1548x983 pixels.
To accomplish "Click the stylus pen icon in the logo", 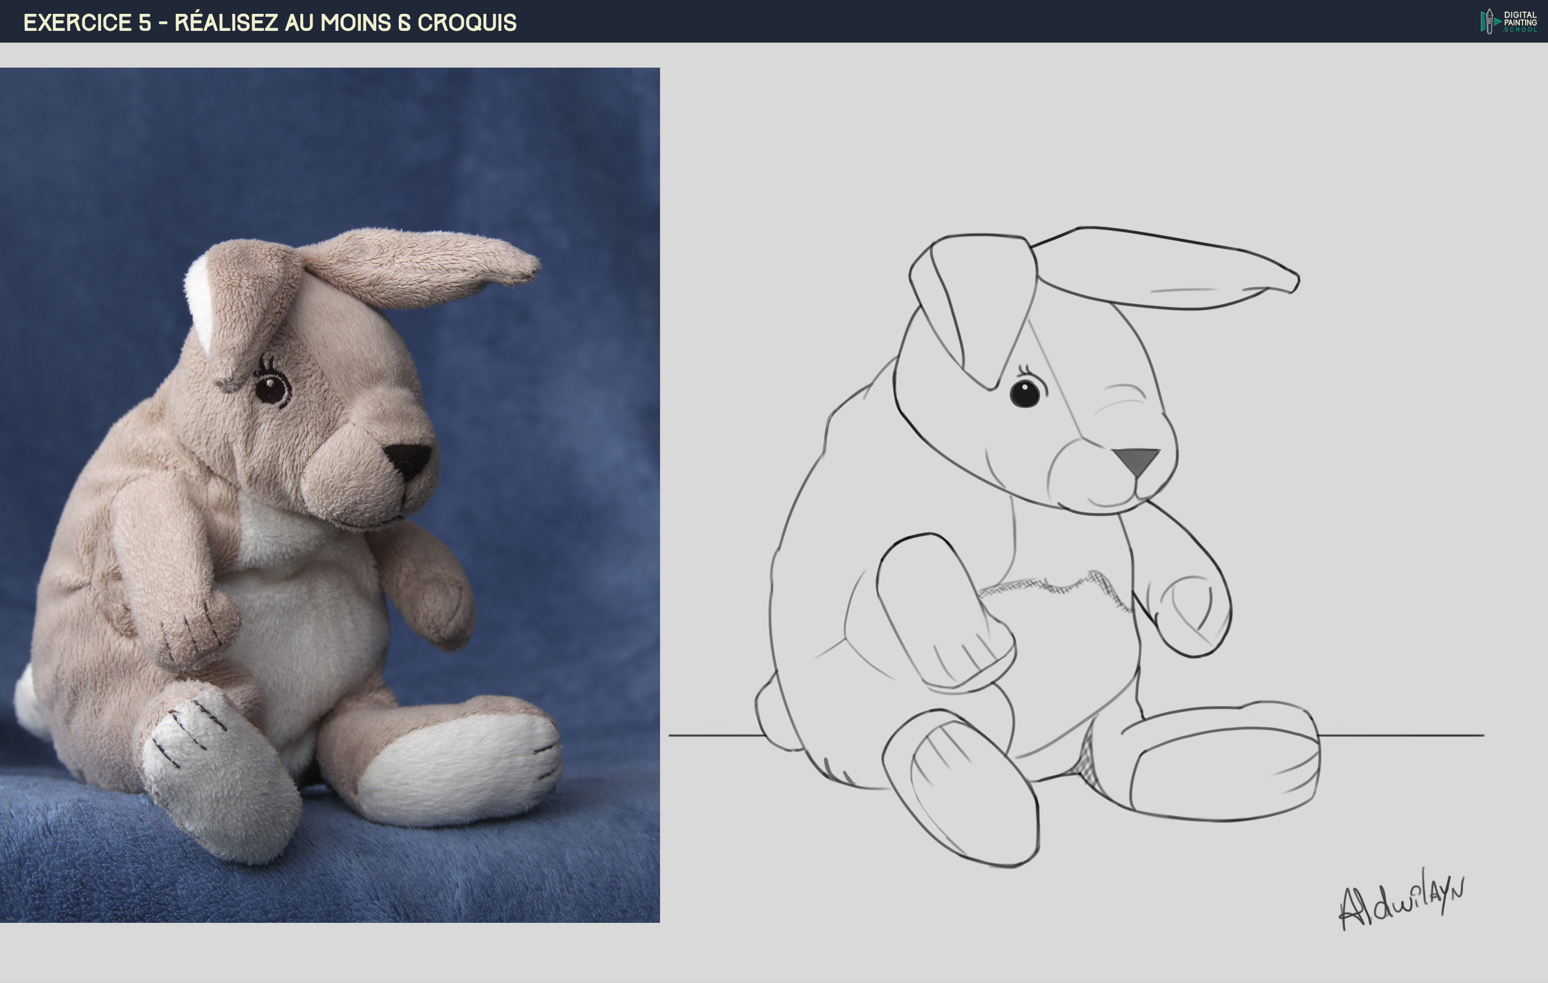I will point(1489,21).
